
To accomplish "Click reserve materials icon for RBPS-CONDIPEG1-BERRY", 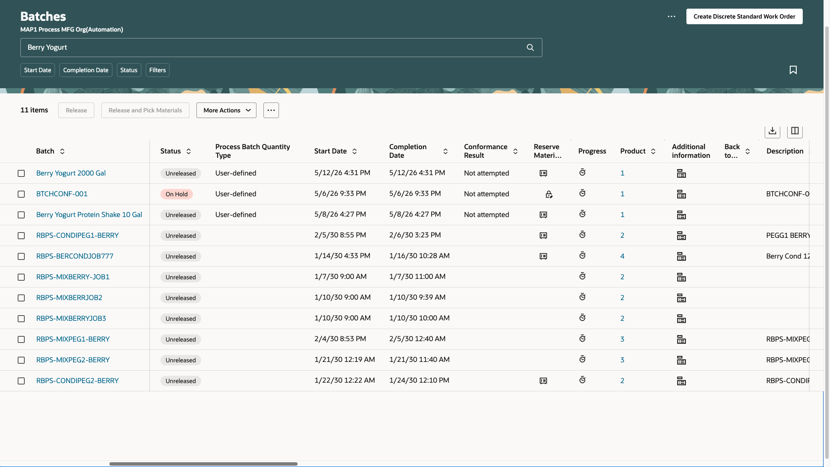I will [x=543, y=236].
